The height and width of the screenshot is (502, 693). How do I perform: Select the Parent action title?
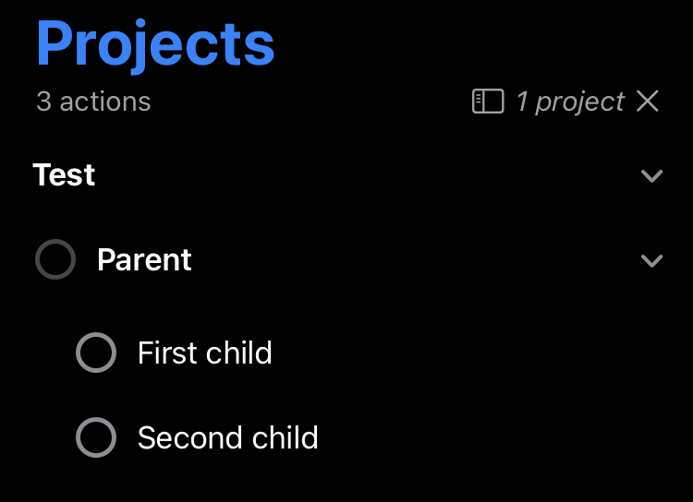(x=144, y=259)
